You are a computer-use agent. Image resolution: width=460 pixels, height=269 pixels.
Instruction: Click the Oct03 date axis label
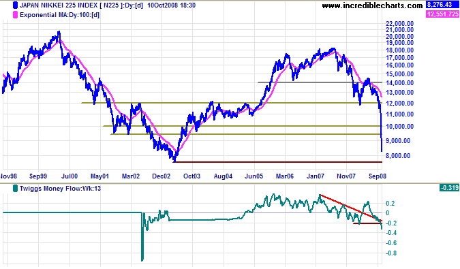coord(191,176)
